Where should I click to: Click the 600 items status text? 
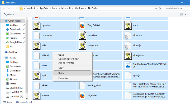coord(7,102)
